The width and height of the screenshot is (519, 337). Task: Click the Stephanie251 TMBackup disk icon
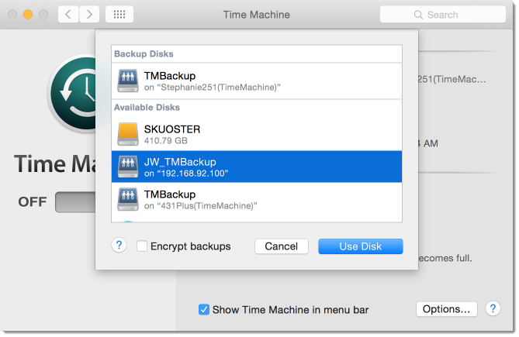pyautogui.click(x=128, y=81)
